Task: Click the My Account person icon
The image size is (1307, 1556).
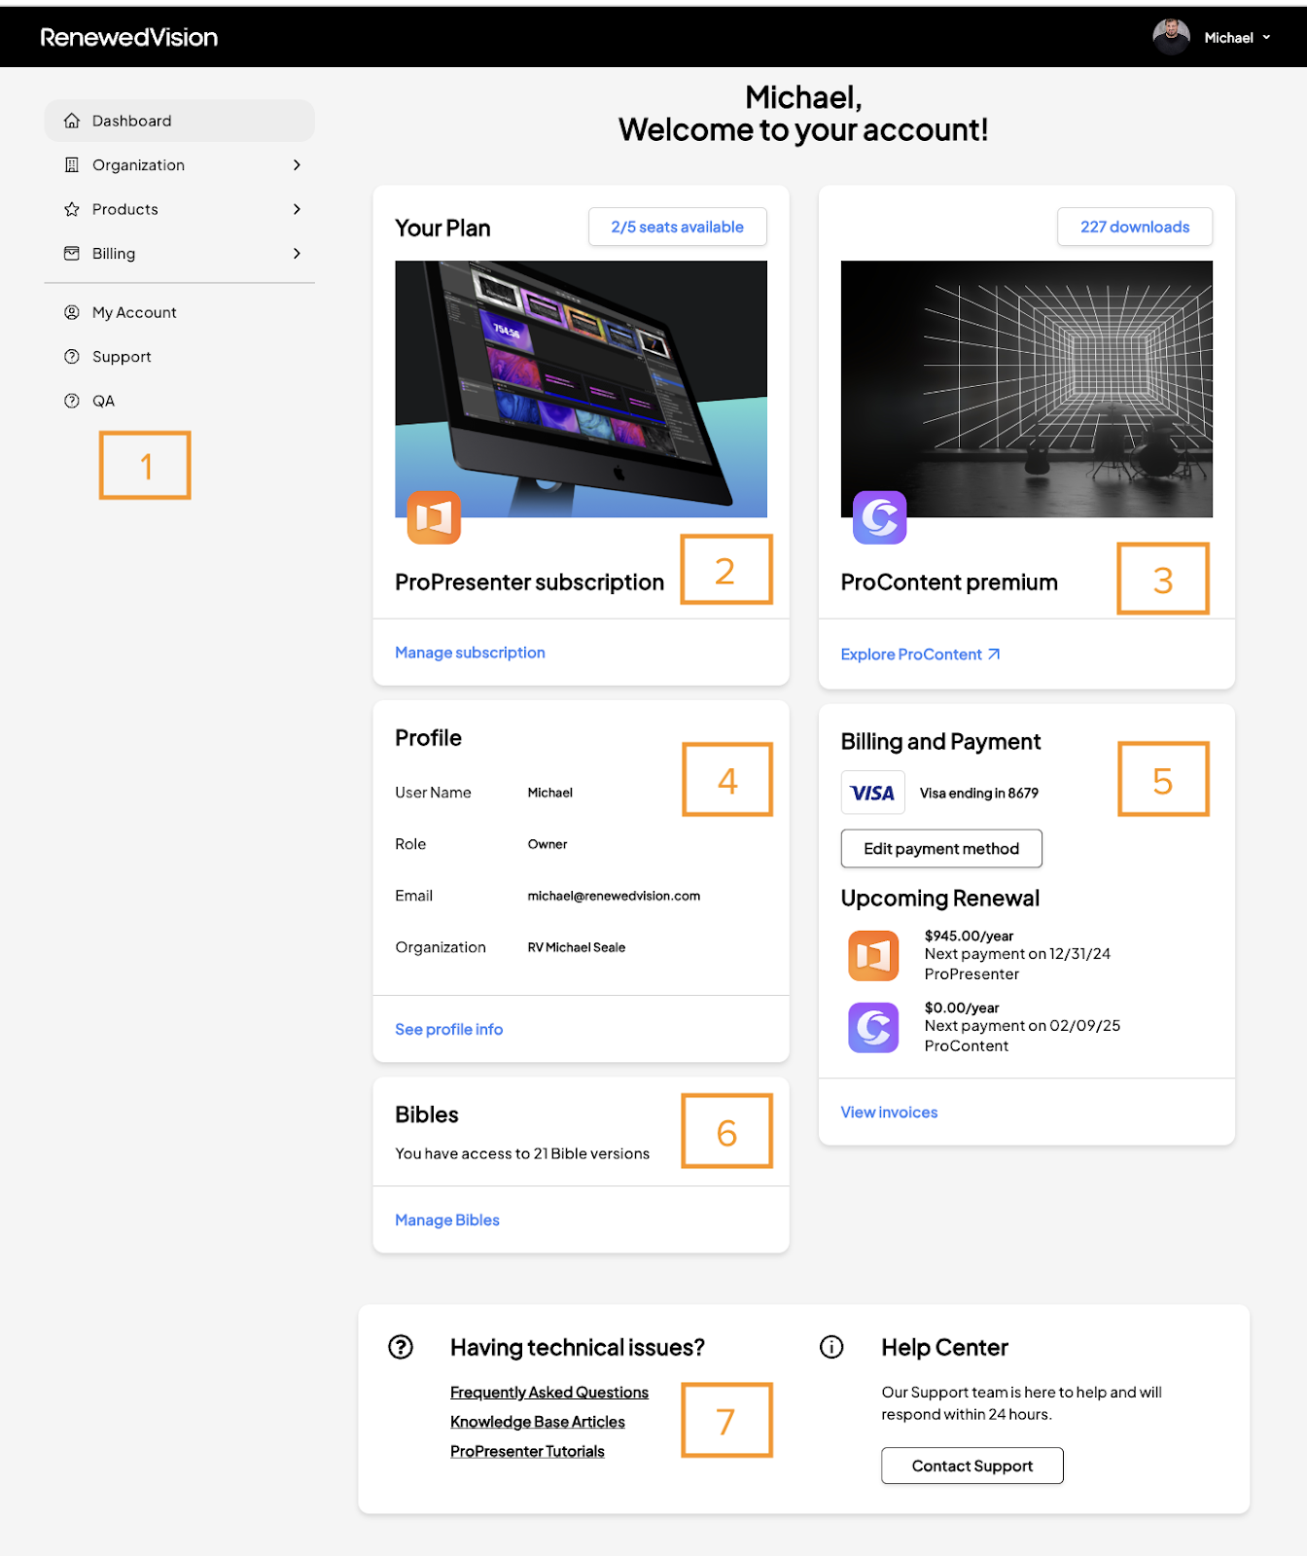Action: coord(72,312)
